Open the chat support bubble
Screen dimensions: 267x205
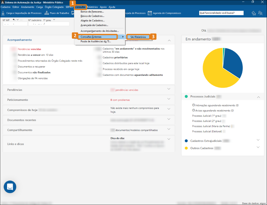(x=10, y=187)
